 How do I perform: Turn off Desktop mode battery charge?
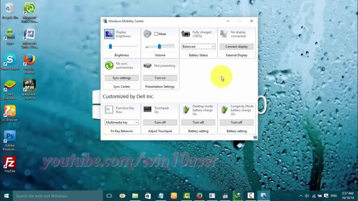point(198,122)
